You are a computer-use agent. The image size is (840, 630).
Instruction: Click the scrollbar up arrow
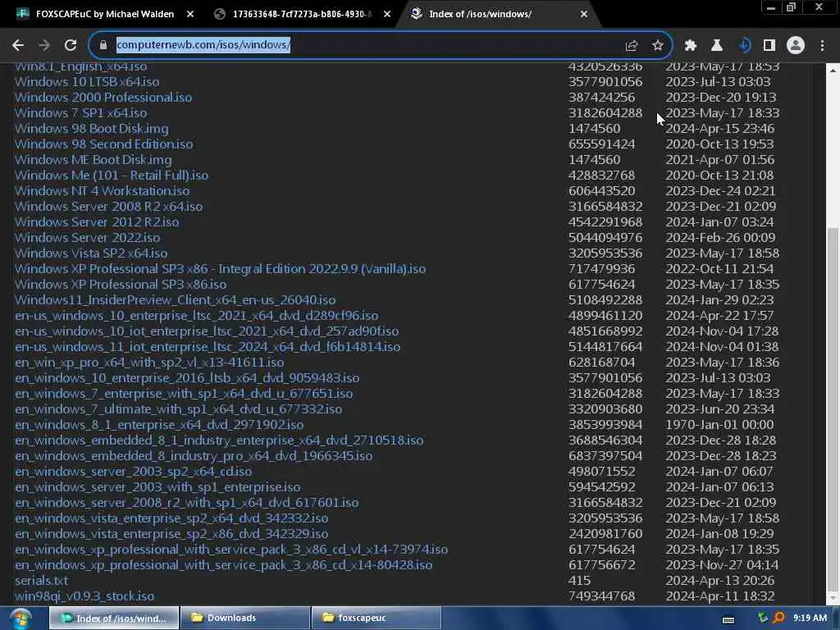[833, 71]
